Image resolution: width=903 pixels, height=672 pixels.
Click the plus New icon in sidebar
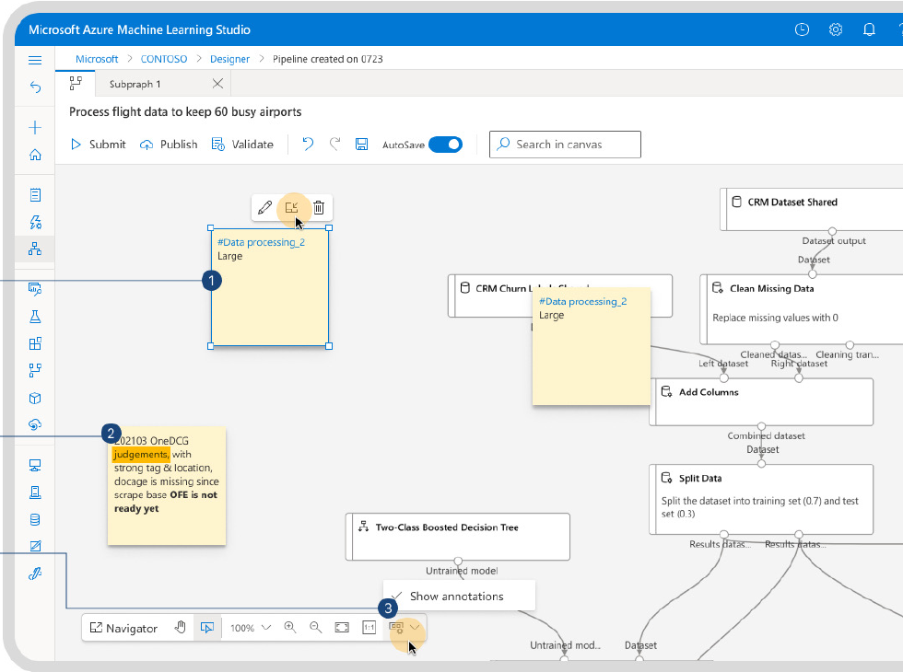coord(35,127)
